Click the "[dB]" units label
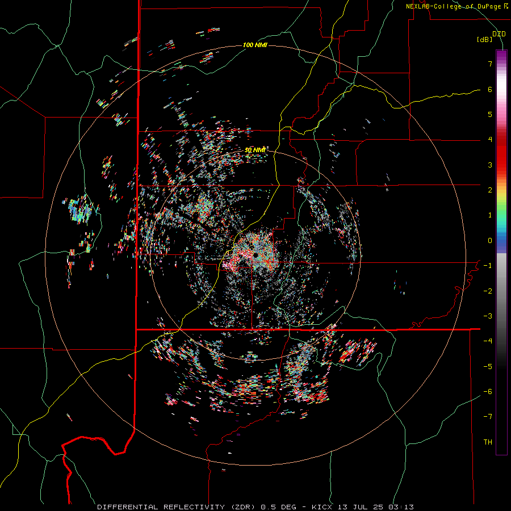Viewport: 511px width, 511px height. (485, 40)
